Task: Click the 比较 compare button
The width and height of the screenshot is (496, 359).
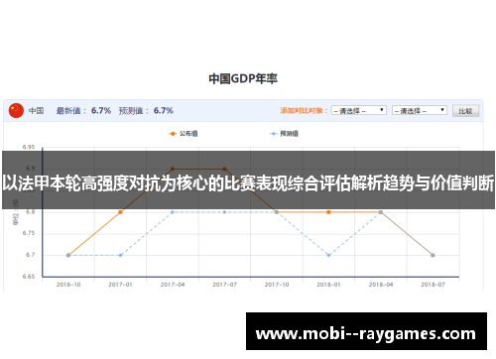Action: point(465,111)
